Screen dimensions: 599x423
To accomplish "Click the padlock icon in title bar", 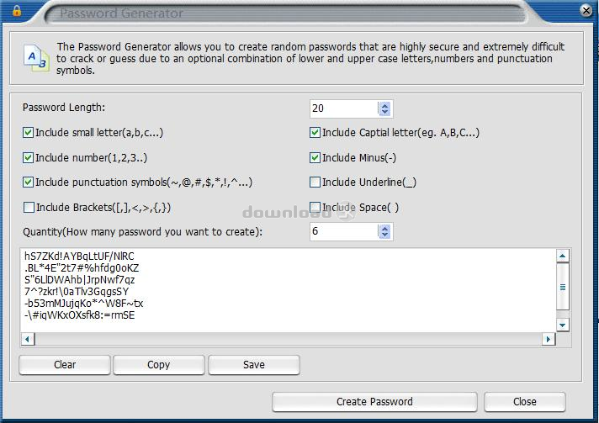I will point(17,11).
